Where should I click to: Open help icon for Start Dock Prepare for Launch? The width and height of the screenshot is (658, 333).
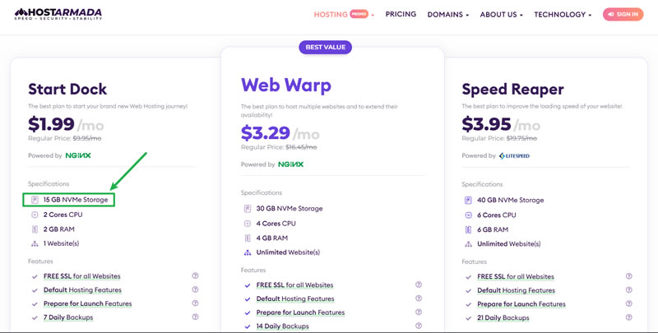coord(195,303)
